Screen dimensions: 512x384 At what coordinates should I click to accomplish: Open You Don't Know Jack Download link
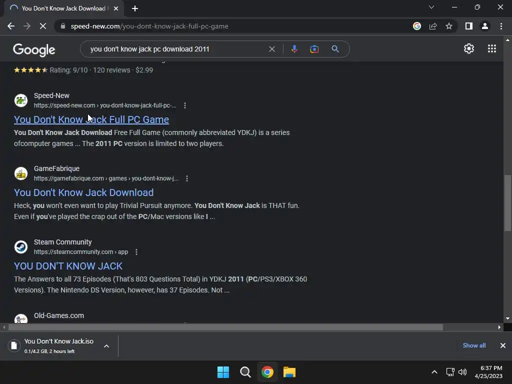coord(83,192)
